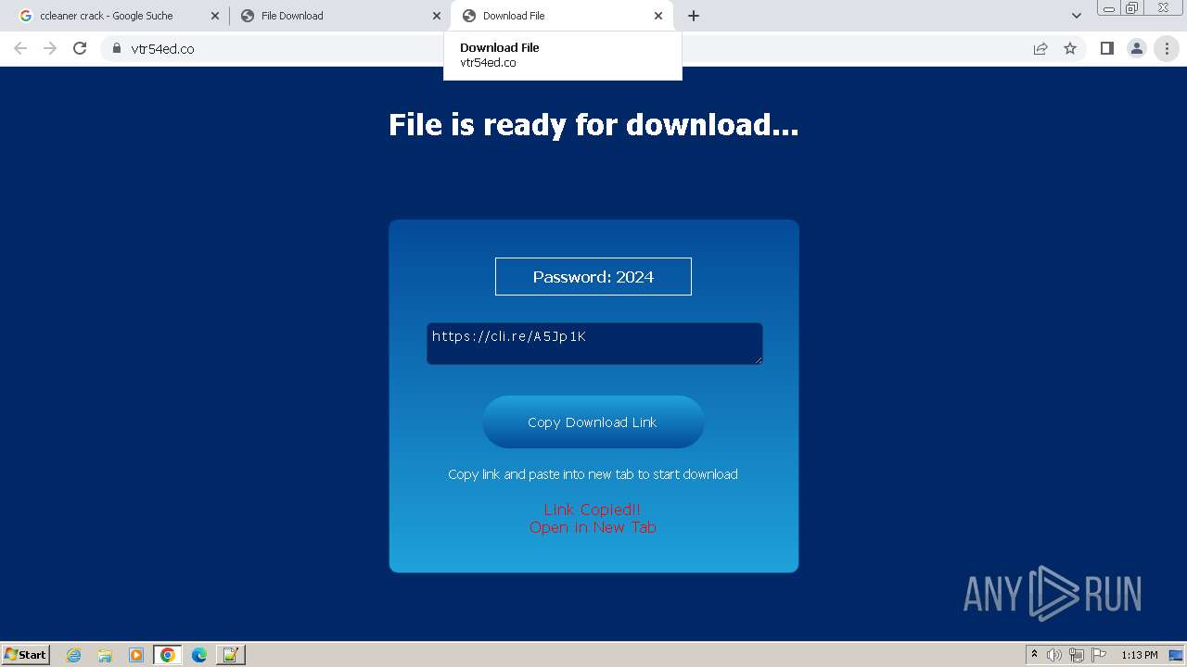Close the ccleaner crack Google Suche tab
The width and height of the screenshot is (1187, 667).
[215, 16]
